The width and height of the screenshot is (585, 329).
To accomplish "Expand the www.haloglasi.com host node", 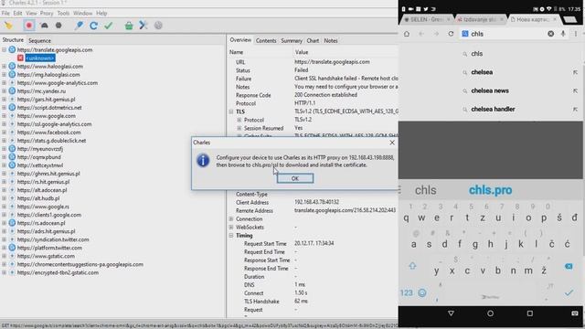I will (x=4, y=66).
